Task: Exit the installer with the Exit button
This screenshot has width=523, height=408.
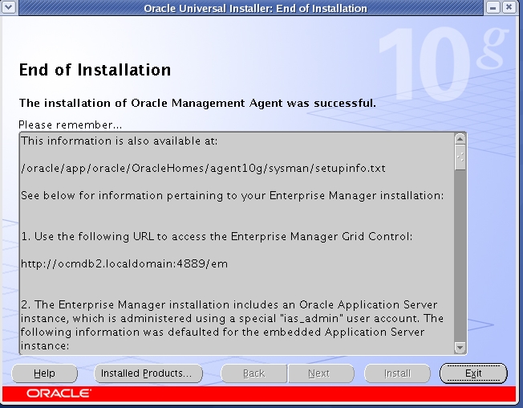Action: click(473, 373)
